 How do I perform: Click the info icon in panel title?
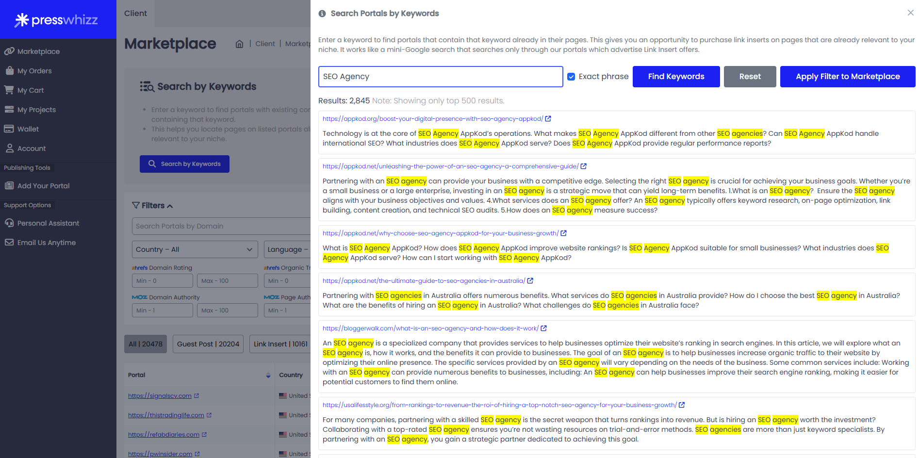coord(322,14)
